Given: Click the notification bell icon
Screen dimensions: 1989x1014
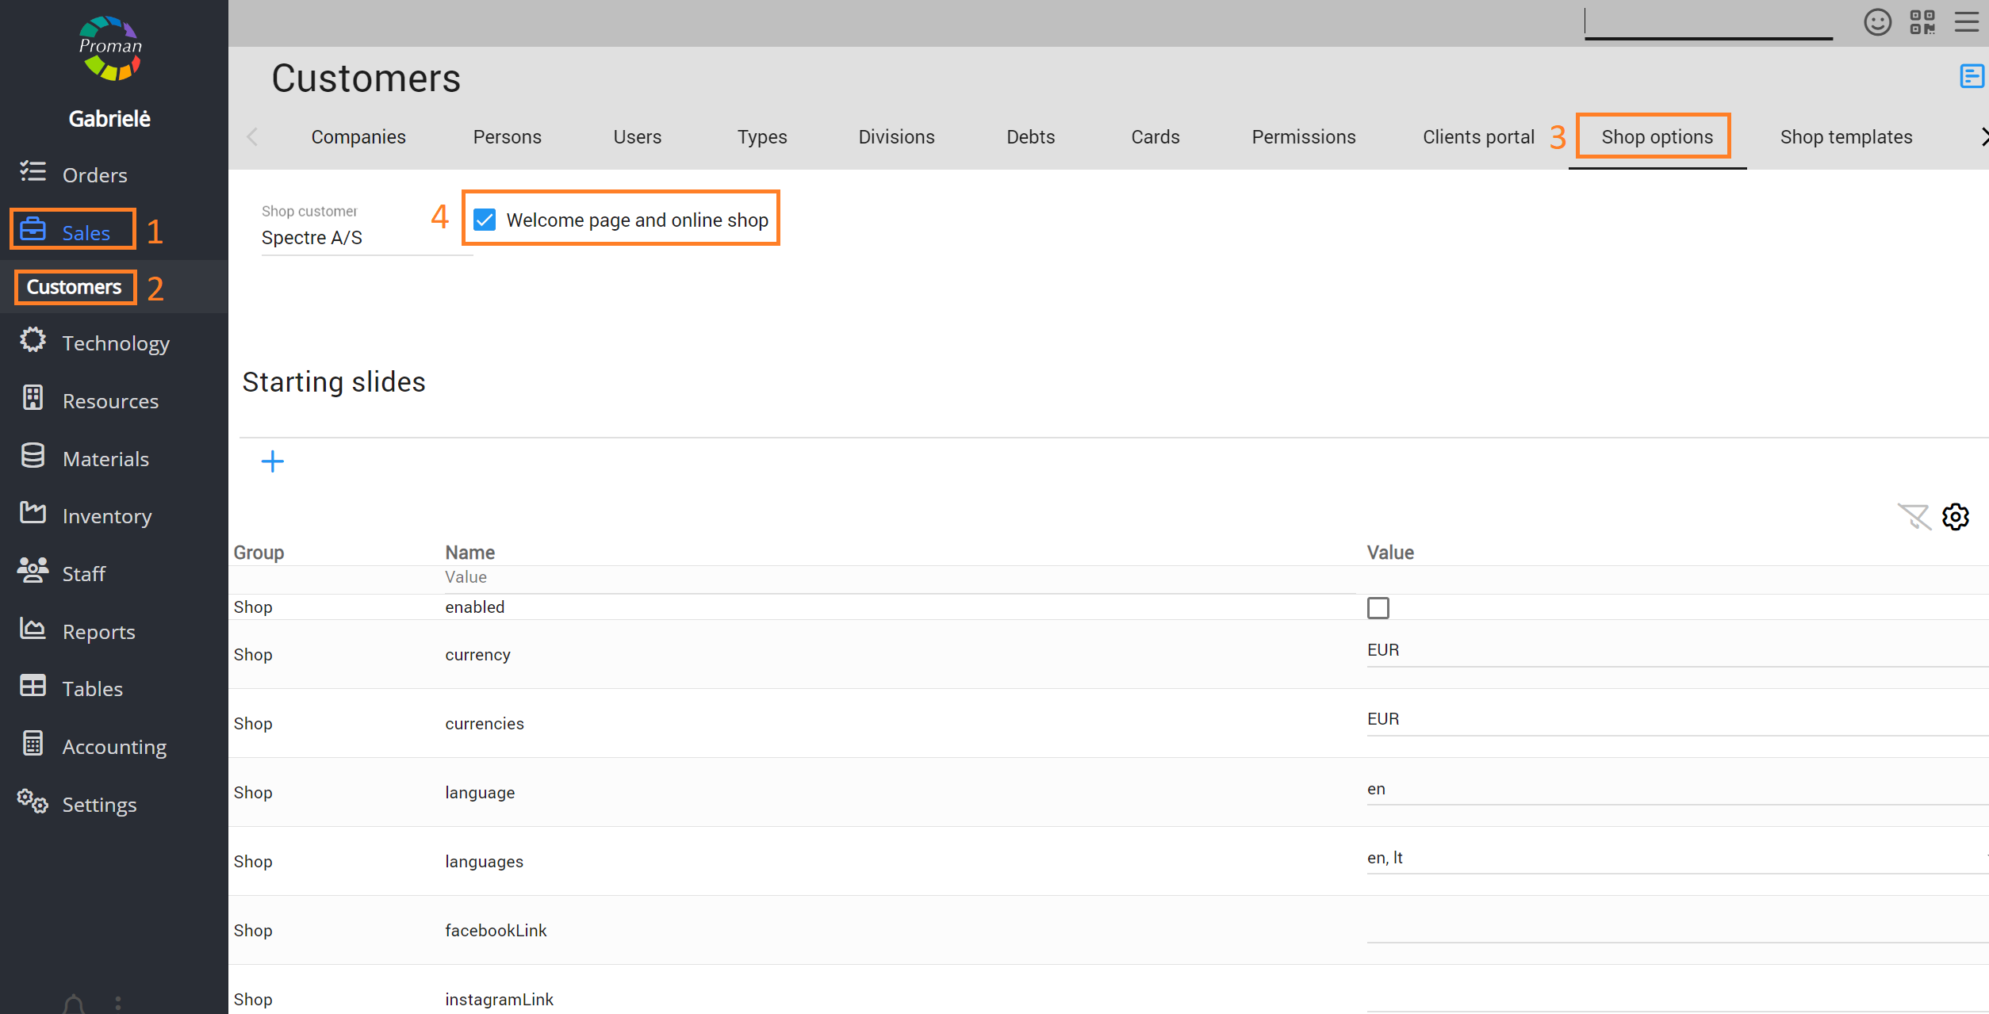Looking at the screenshot, I should pos(74,1004).
